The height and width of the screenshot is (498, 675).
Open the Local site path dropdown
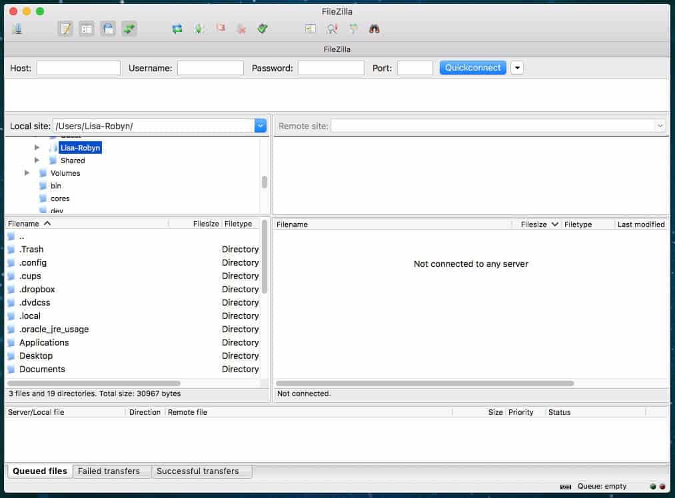pos(260,124)
